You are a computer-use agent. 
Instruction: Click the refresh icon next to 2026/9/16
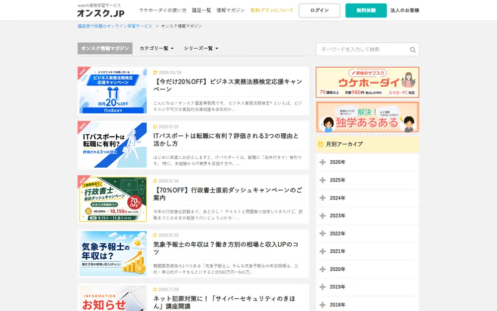click(155, 181)
